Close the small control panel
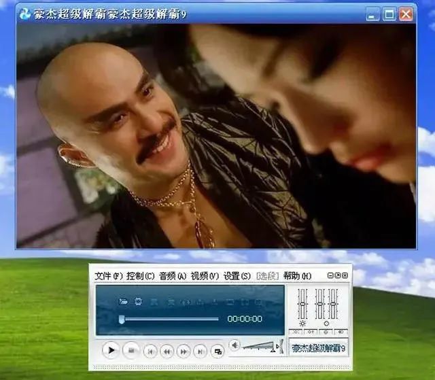Viewport: 435px width, 380px height. point(345,275)
